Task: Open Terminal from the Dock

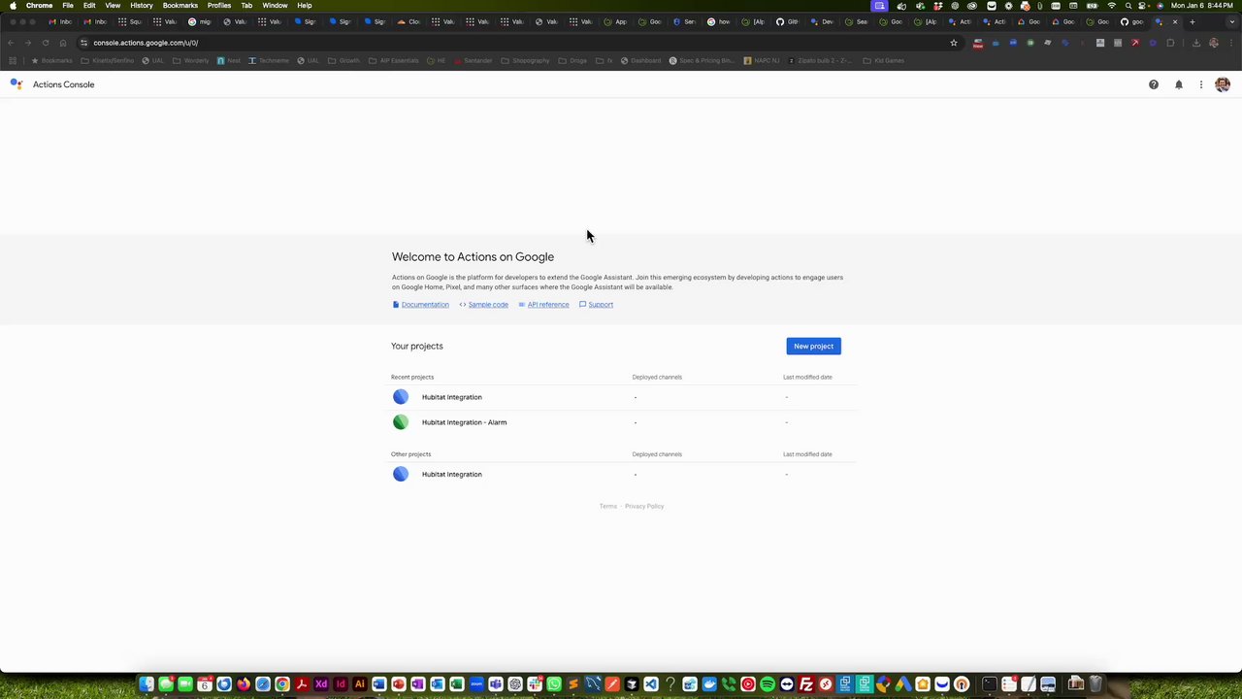Action: point(990,684)
